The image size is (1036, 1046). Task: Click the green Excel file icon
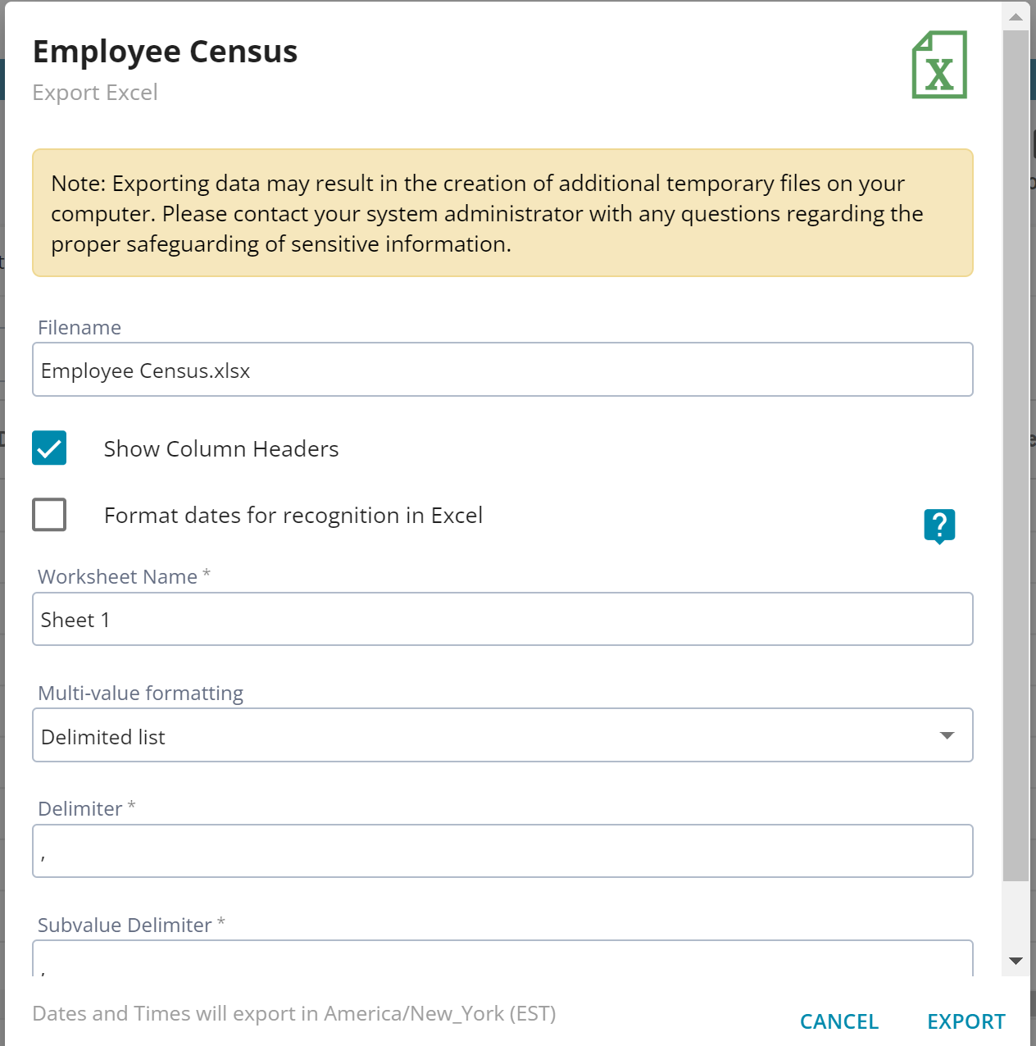tap(939, 66)
